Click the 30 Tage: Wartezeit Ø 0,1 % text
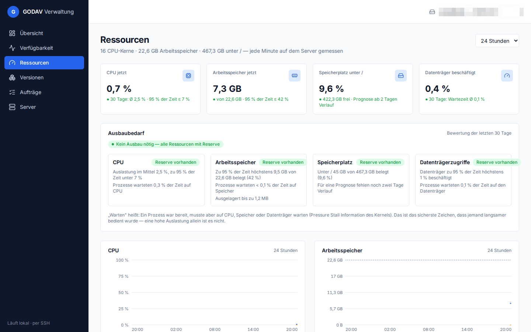The height and width of the screenshot is (332, 531). tap(455, 99)
